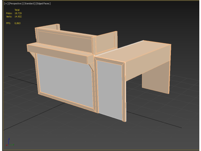The height and width of the screenshot is (151, 201).
Task: Open the Edged Faces display menu
Action: pos(43,3)
